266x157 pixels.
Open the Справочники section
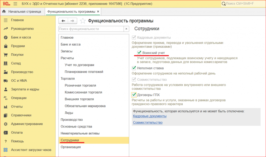point(21,115)
